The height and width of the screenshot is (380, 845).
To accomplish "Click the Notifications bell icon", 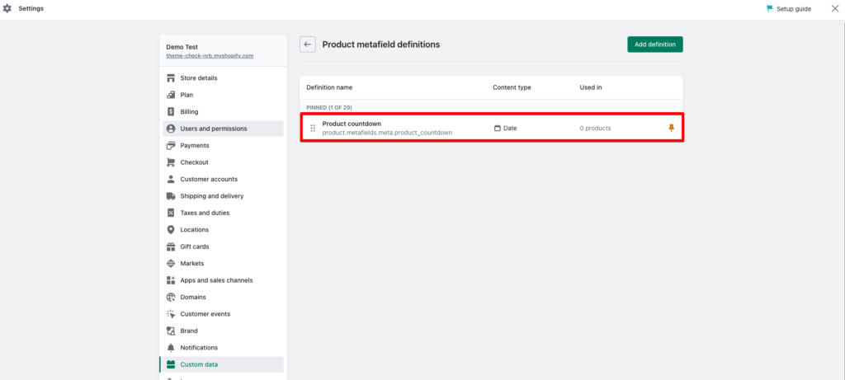I will tap(171, 348).
